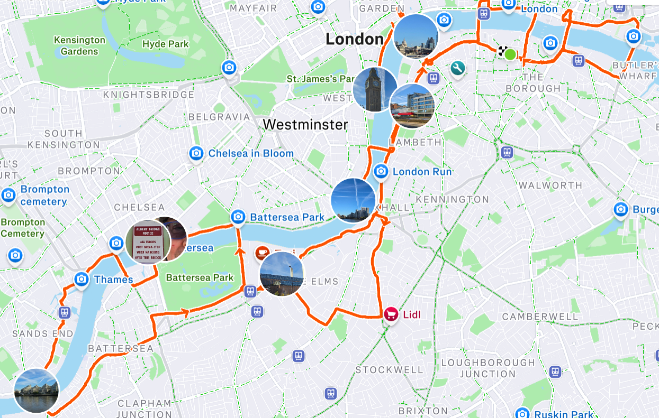Open the Big Ben photo thumbnail

click(x=375, y=89)
